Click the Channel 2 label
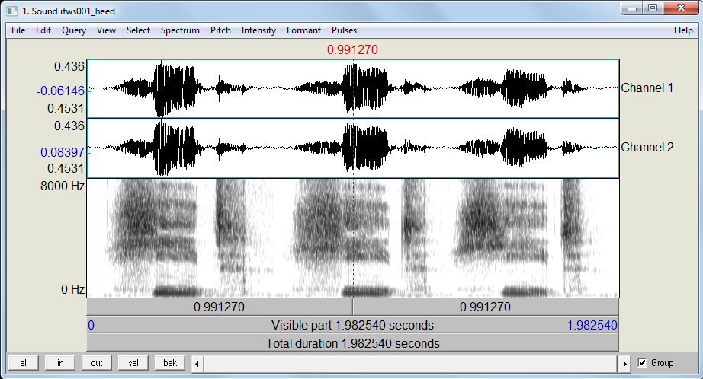Image resolution: width=703 pixels, height=379 pixels. coord(647,147)
